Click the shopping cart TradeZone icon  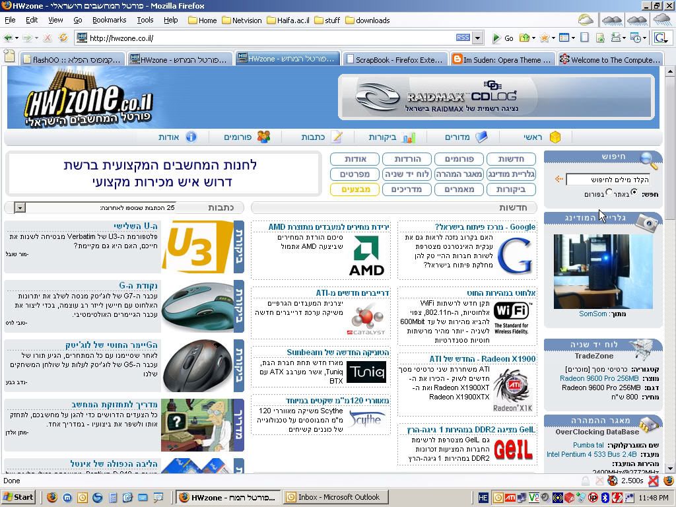click(x=642, y=349)
